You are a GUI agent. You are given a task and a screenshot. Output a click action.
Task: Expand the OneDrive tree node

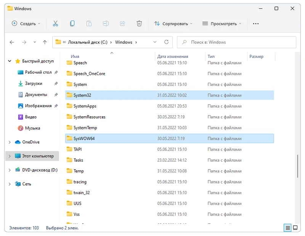10,142
